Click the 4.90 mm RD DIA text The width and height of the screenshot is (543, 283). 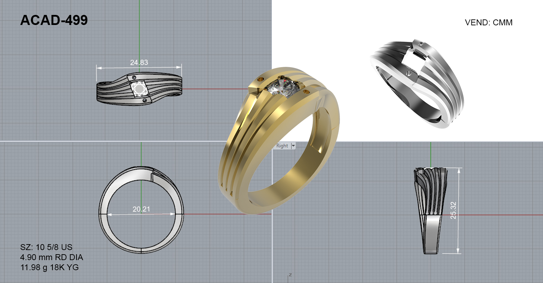tap(51, 257)
